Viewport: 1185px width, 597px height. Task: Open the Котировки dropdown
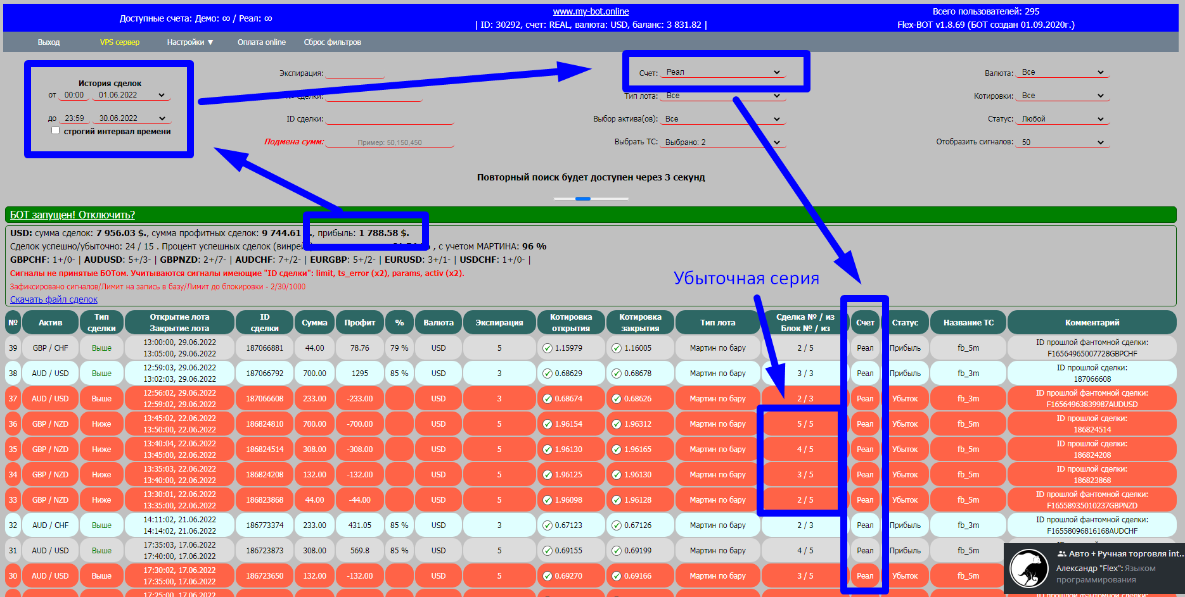1063,96
